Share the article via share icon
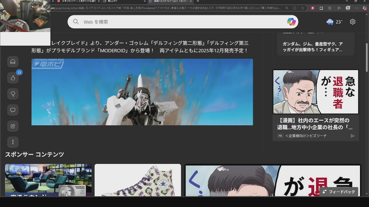Screen dimensions: 369x207 point(13,126)
